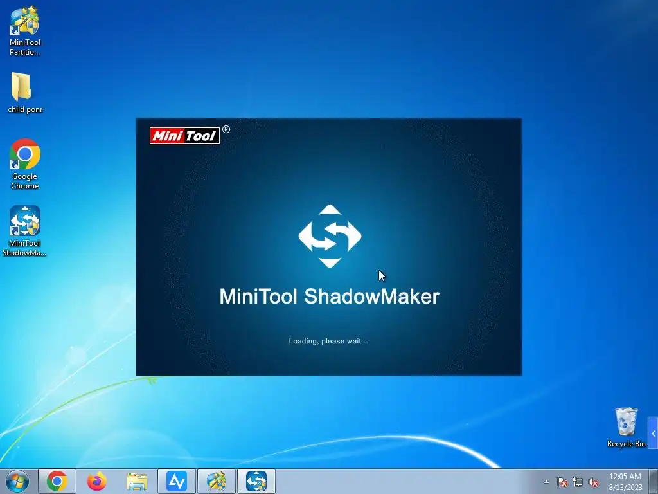Viewport: 658px width, 494px height.
Task: Open the Action Center flag icon
Action: pos(562,482)
